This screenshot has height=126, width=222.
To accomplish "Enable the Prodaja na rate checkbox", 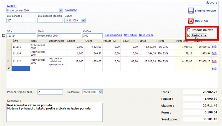I will point(189,30).
